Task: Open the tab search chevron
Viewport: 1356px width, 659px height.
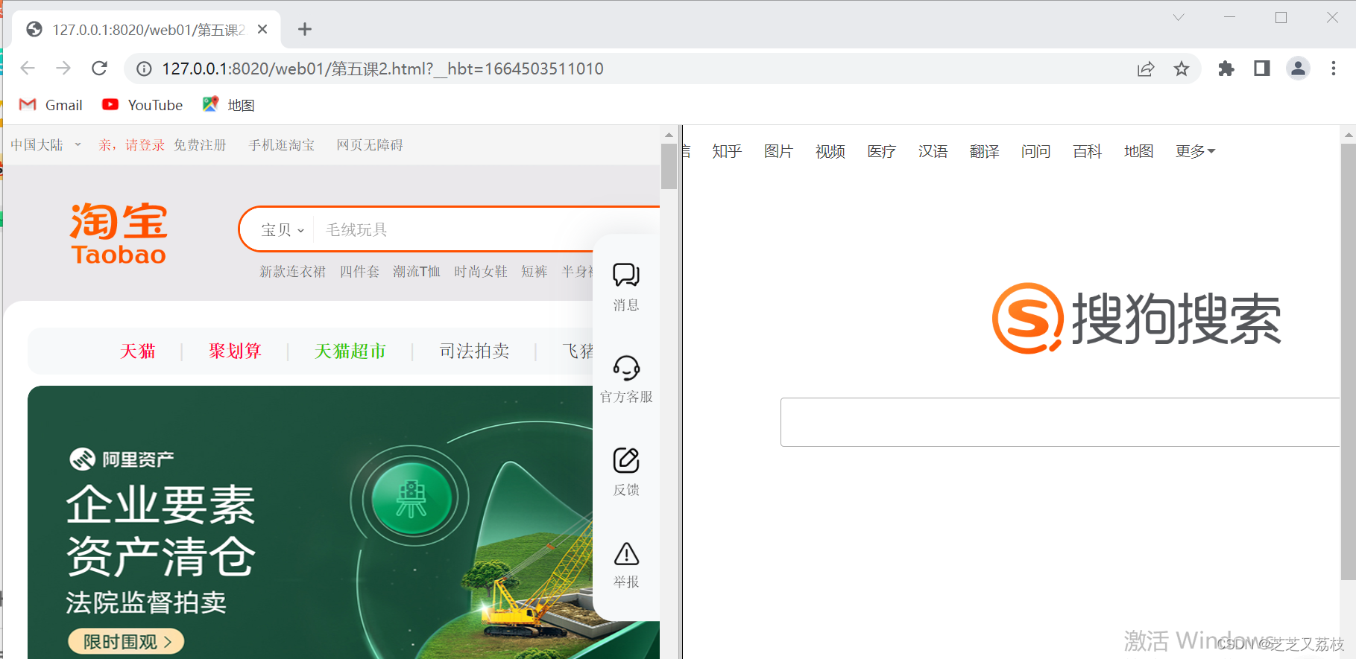Action: coord(1179,17)
